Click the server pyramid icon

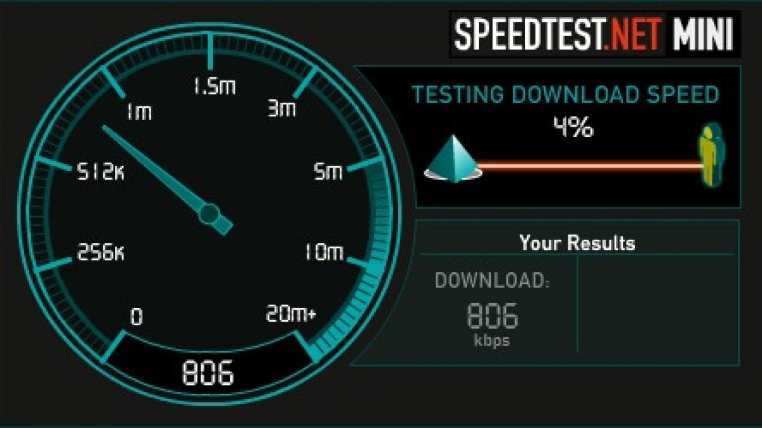[x=453, y=159]
